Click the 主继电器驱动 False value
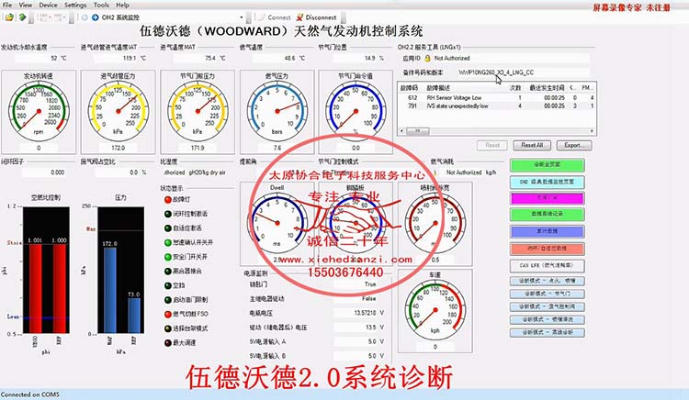The width and height of the screenshot is (689, 400). [x=356, y=299]
